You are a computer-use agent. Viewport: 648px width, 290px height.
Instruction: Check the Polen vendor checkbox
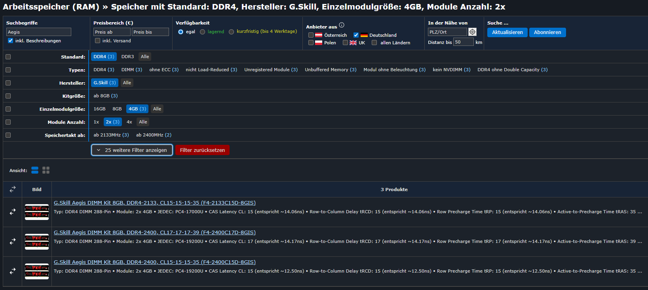pos(311,43)
